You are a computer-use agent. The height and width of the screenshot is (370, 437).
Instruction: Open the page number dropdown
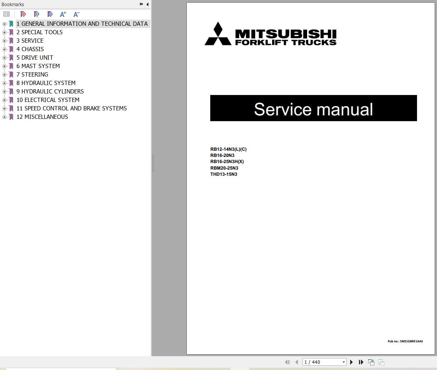[344, 362]
